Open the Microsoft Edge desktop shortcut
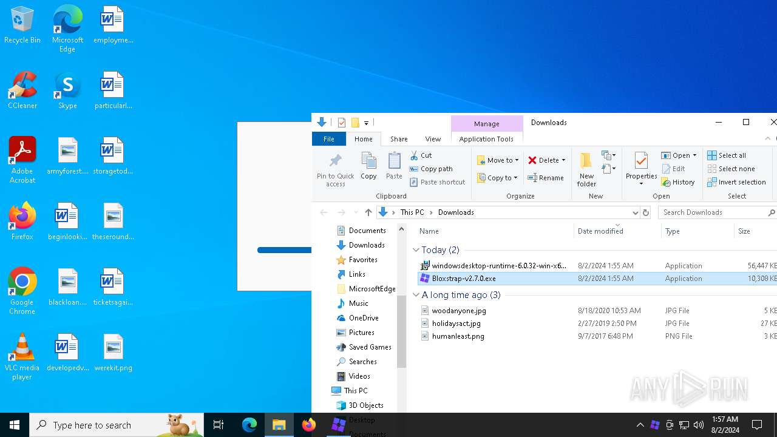 coord(67,29)
